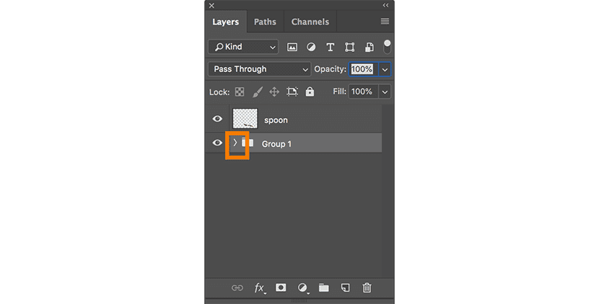Switch to the Paths tab
The width and height of the screenshot is (599, 304).
coord(265,22)
